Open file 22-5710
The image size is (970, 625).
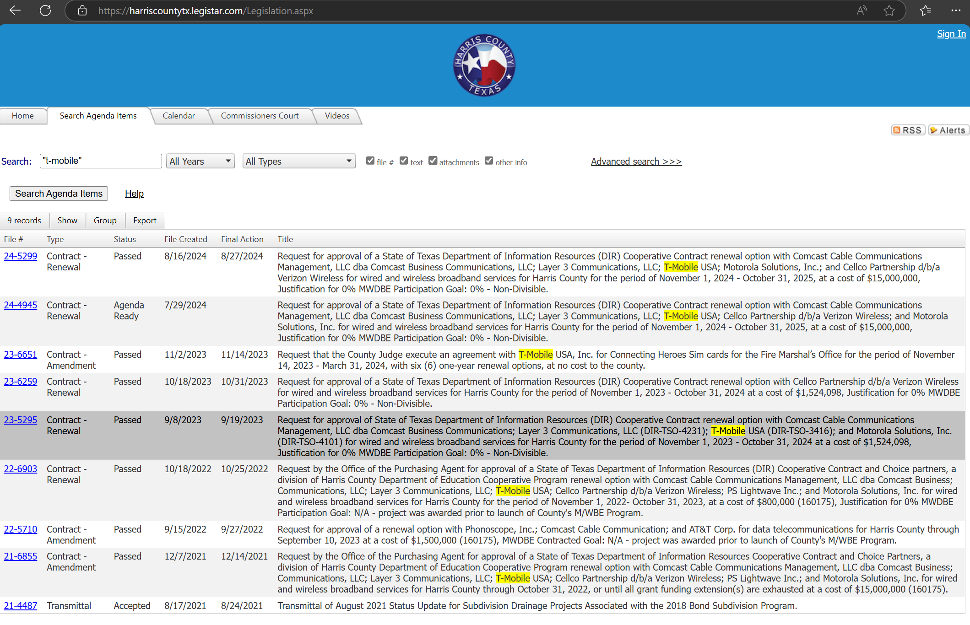click(21, 529)
